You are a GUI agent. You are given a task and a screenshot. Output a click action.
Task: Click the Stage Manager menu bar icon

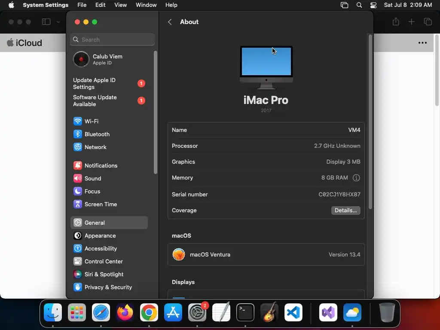pyautogui.click(x=344, y=5)
